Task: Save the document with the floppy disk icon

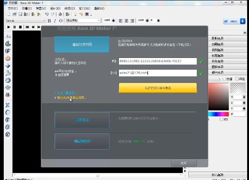Action: click(20, 14)
